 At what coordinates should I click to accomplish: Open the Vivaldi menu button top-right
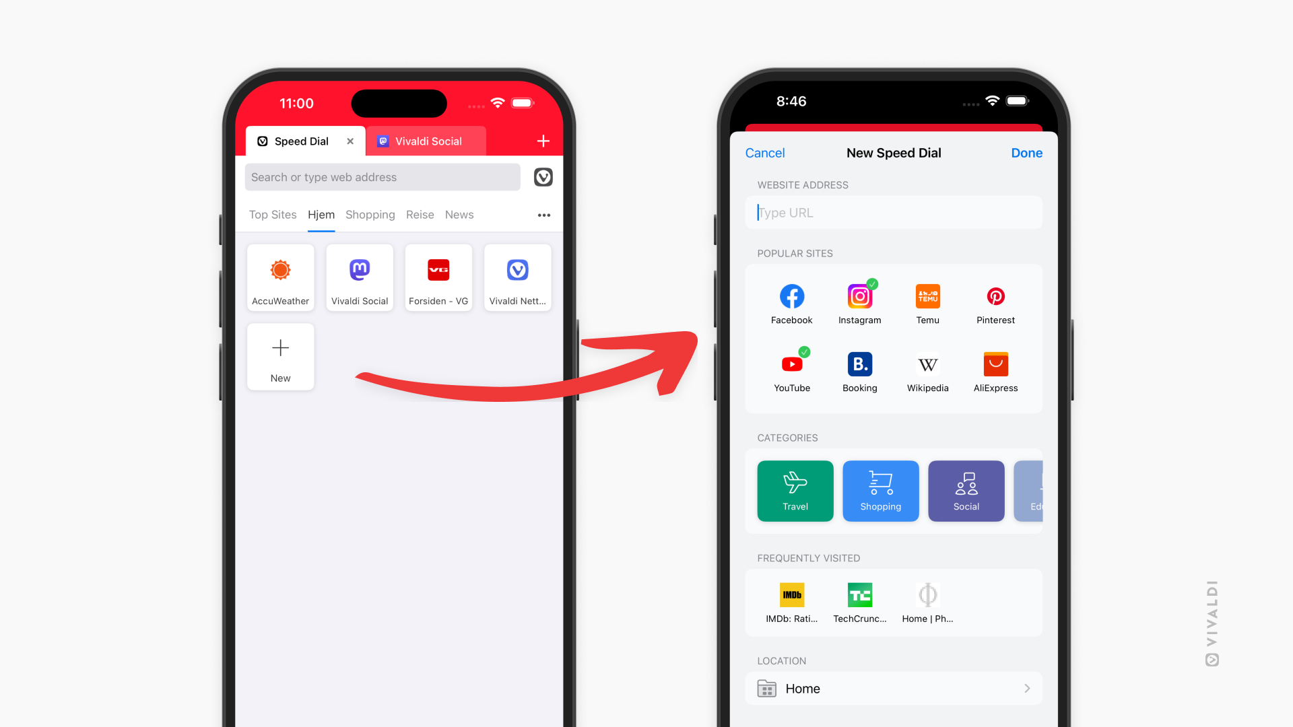[x=541, y=176]
